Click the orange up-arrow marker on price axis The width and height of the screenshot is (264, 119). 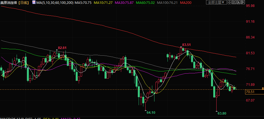tap(262, 88)
